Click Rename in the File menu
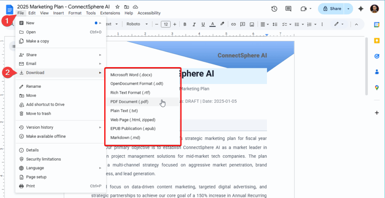Viewport: 385px width, 198px height. (61, 86)
